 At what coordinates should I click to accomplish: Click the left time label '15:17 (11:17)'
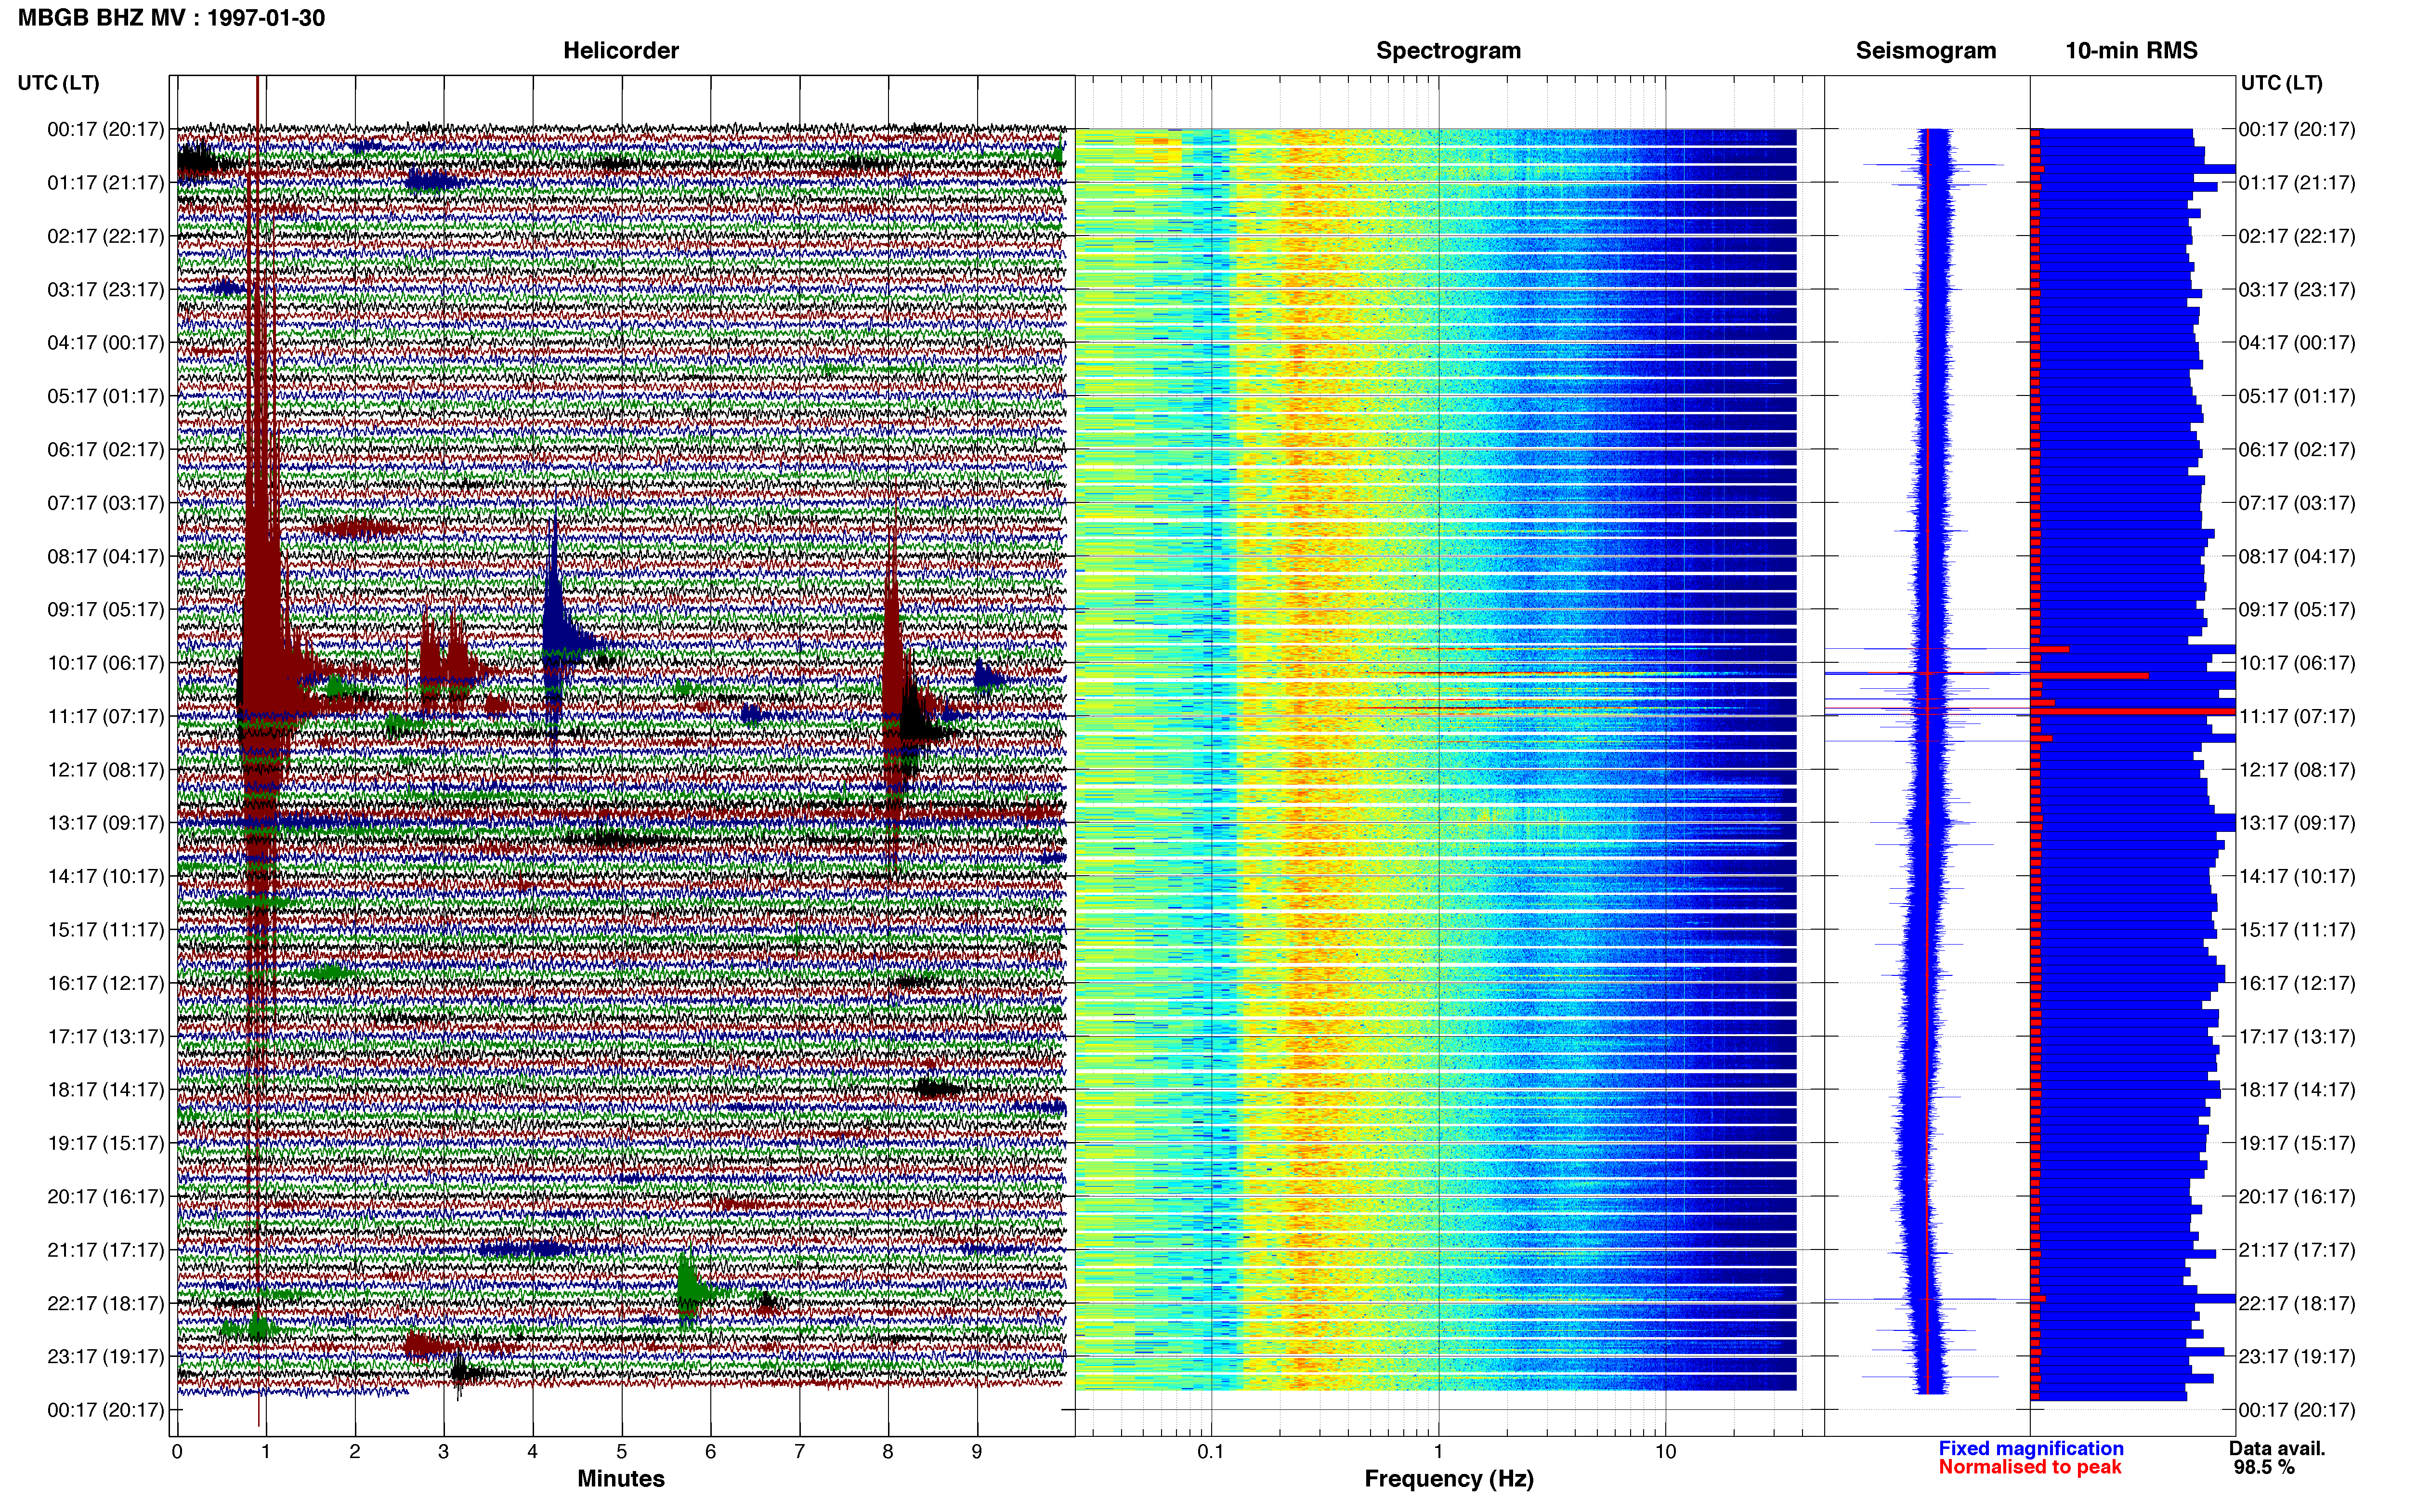[106, 930]
